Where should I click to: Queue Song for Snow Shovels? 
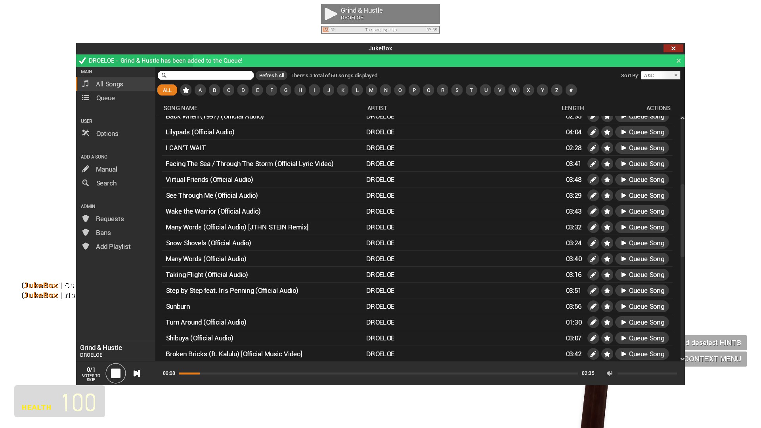click(642, 243)
